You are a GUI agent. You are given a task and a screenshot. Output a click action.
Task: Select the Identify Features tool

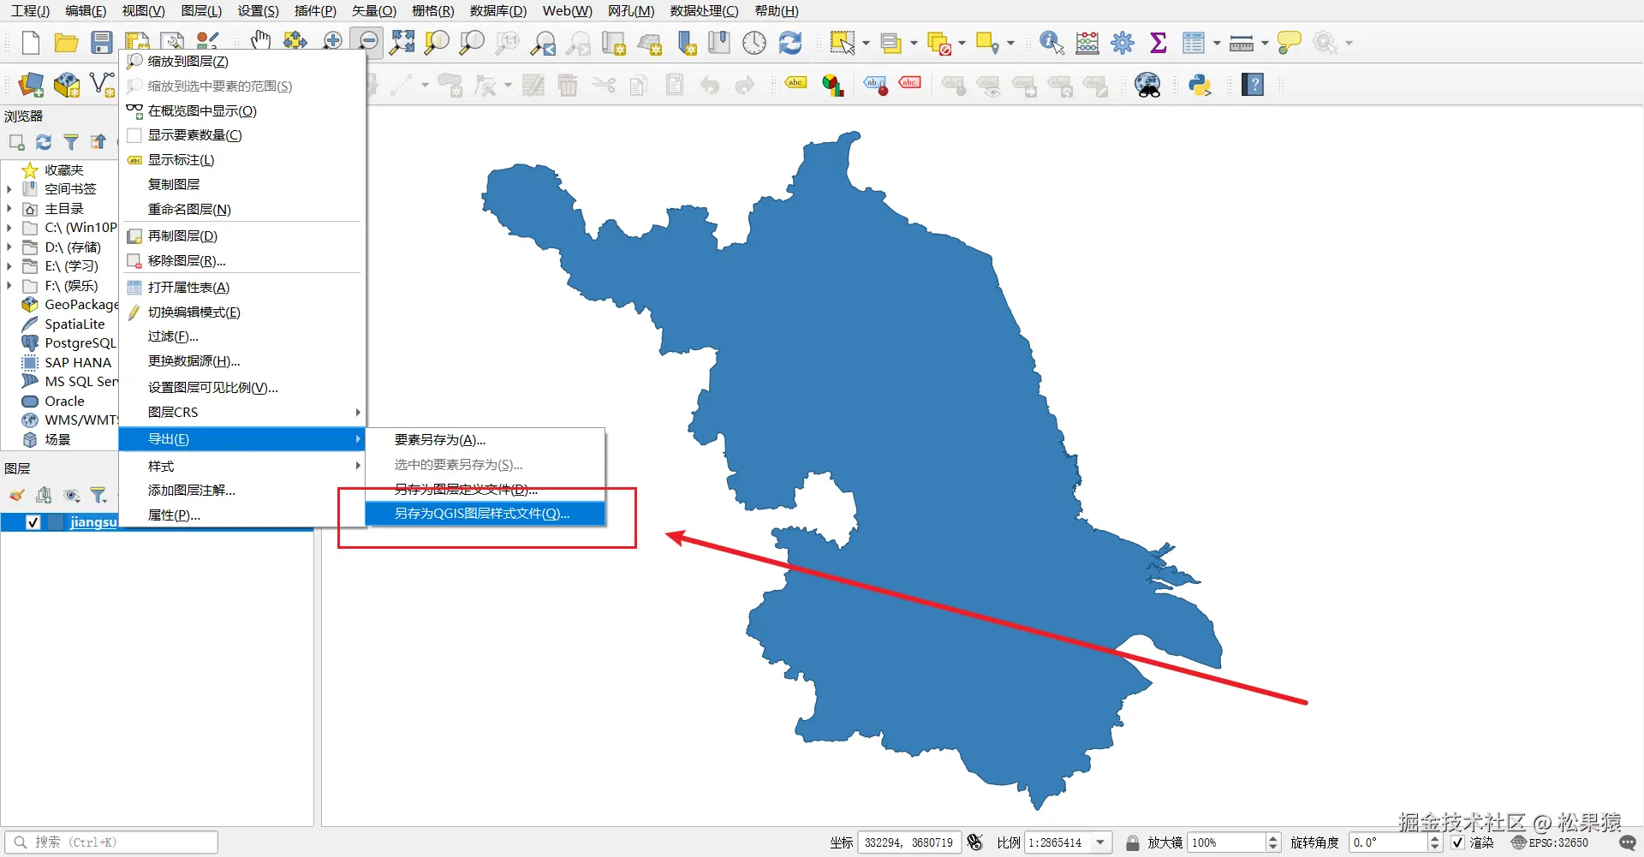(1051, 43)
